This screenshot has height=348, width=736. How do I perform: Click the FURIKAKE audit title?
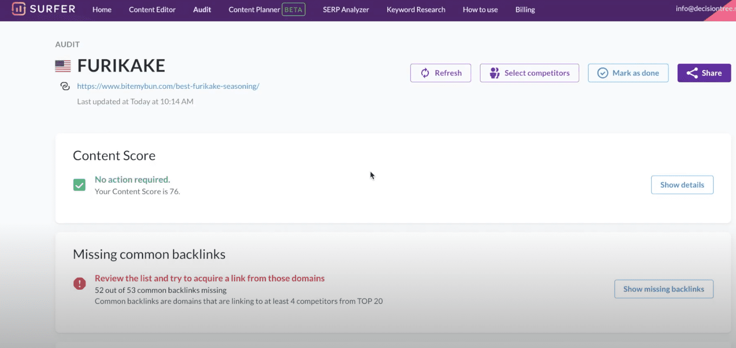pyautogui.click(x=121, y=66)
